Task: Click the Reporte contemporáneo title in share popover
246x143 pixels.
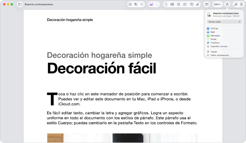Action: point(226,13)
